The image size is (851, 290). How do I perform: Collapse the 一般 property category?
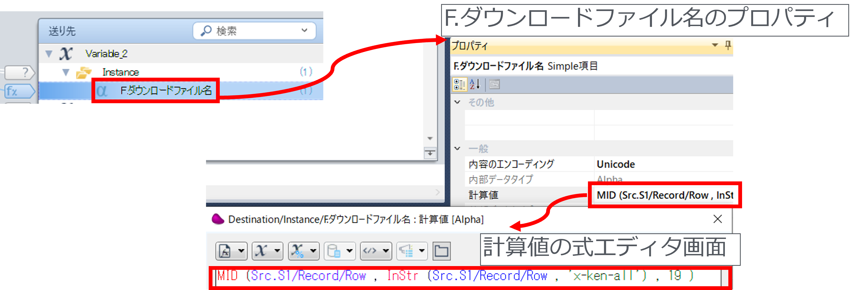(x=458, y=148)
